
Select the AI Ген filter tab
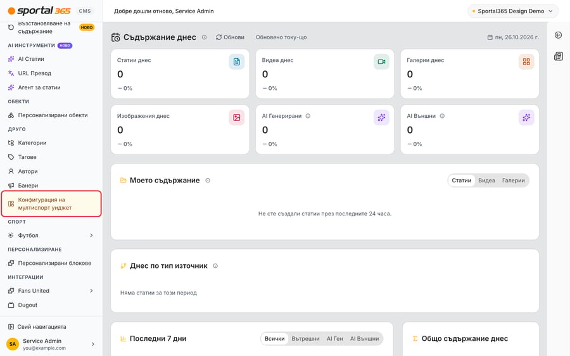[x=335, y=338]
